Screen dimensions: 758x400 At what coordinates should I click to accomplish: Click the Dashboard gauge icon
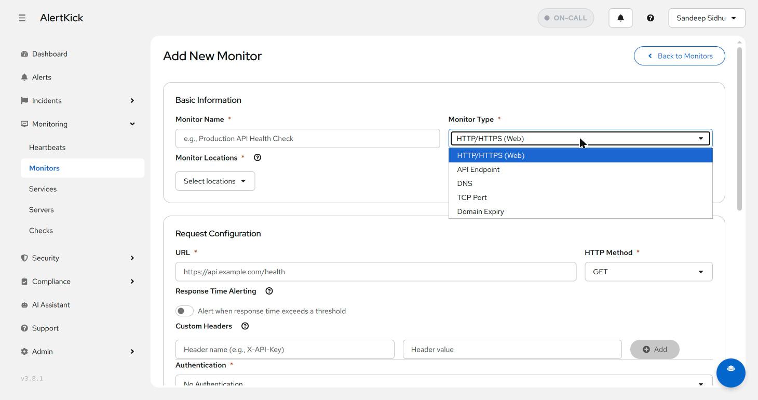[x=24, y=54]
